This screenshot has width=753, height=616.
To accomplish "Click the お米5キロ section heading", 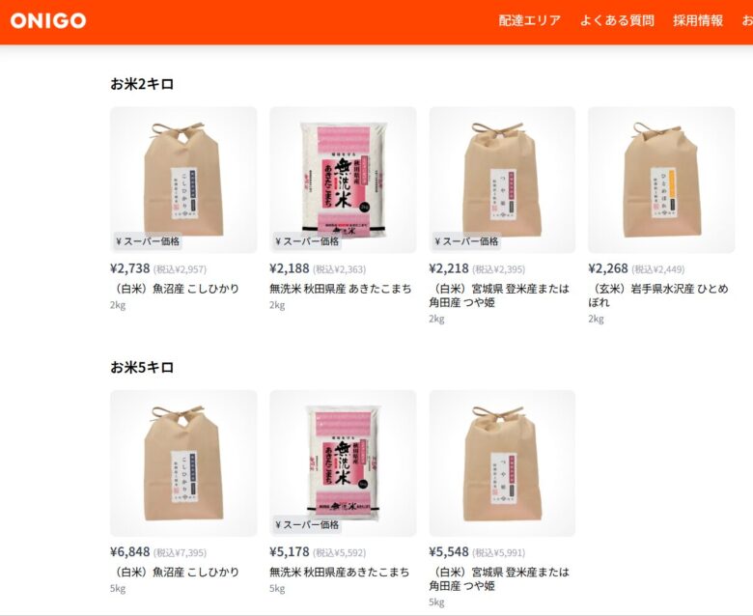I will [x=142, y=367].
